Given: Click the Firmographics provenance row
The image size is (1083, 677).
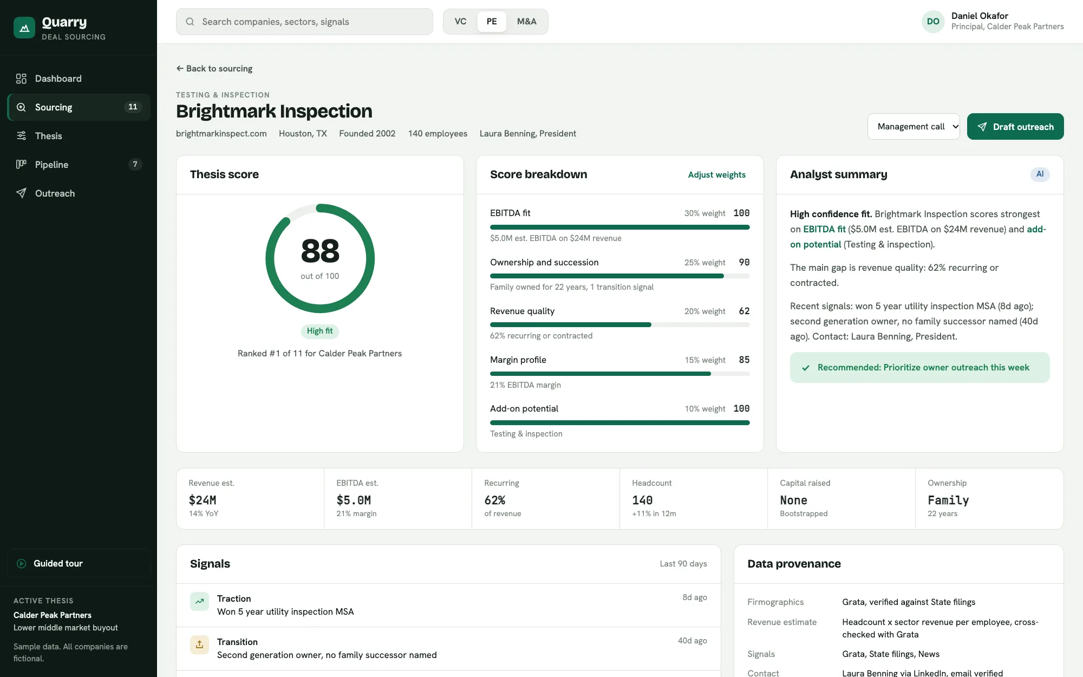Looking at the screenshot, I should pyautogui.click(x=898, y=602).
